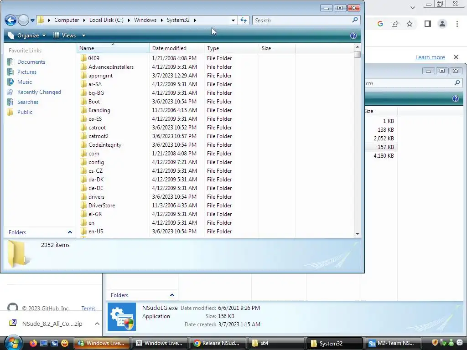Select the appmgmt folder
Viewport: 467px width, 350px height.
[x=100, y=76]
